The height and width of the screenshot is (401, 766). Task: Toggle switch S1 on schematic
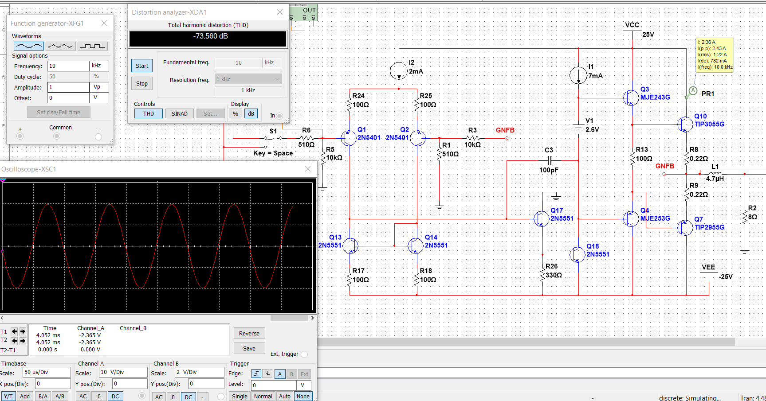click(273, 138)
